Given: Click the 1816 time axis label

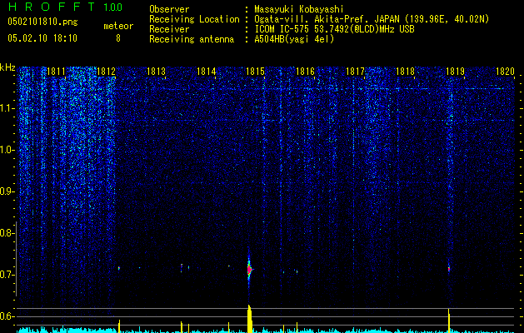Looking at the screenshot, I should (306, 72).
